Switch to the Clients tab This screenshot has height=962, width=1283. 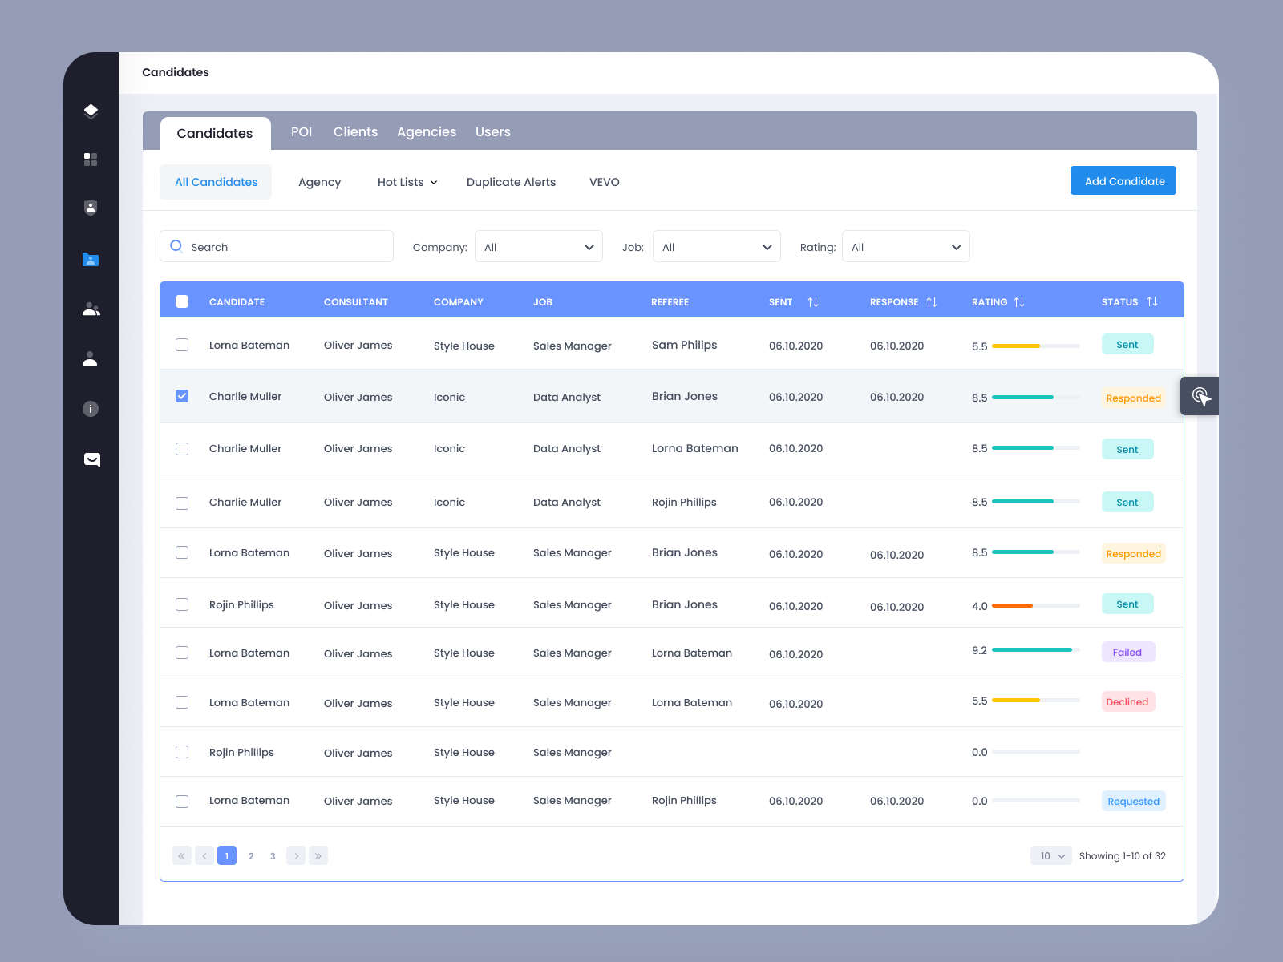pyautogui.click(x=355, y=131)
